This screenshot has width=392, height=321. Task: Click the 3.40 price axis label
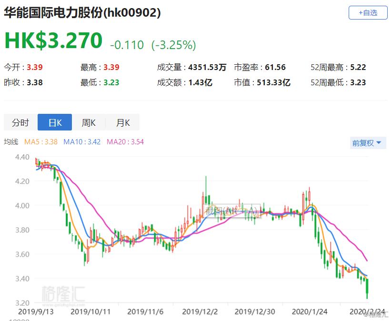[x=22, y=279]
